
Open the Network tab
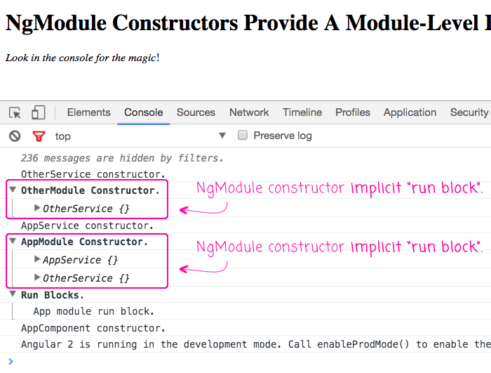[249, 112]
